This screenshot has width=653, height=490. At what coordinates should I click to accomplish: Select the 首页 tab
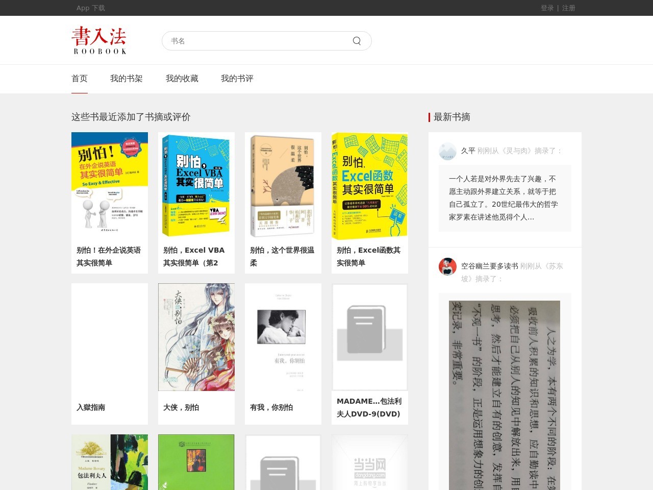[x=80, y=79]
